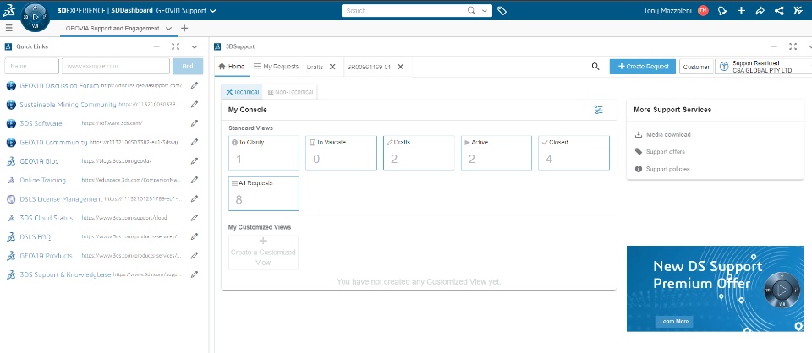Open search in 3DSupport widget
Image resolution: width=812 pixels, height=353 pixels.
pos(595,66)
